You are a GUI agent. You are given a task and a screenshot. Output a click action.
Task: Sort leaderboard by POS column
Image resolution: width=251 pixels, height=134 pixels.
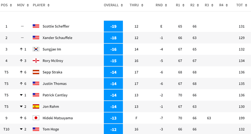click(x=6, y=5)
